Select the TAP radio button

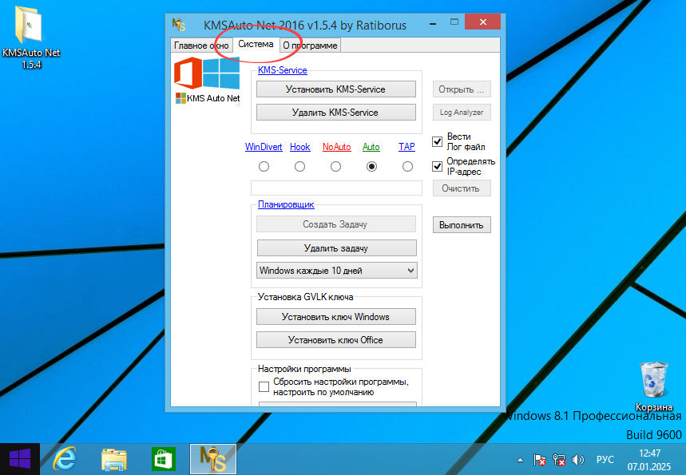[x=407, y=166]
